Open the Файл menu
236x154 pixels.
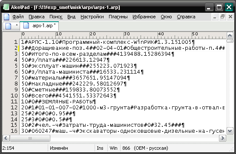coord(18,17)
